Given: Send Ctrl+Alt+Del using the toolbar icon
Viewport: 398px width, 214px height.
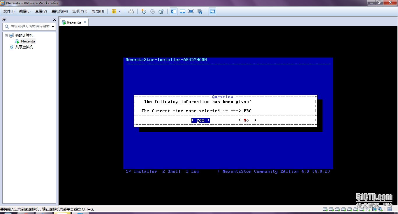Looking at the screenshot, I should pyautogui.click(x=131, y=11).
